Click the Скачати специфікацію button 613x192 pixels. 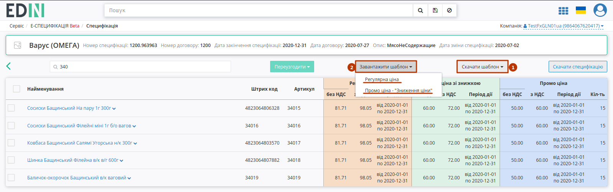click(x=578, y=67)
